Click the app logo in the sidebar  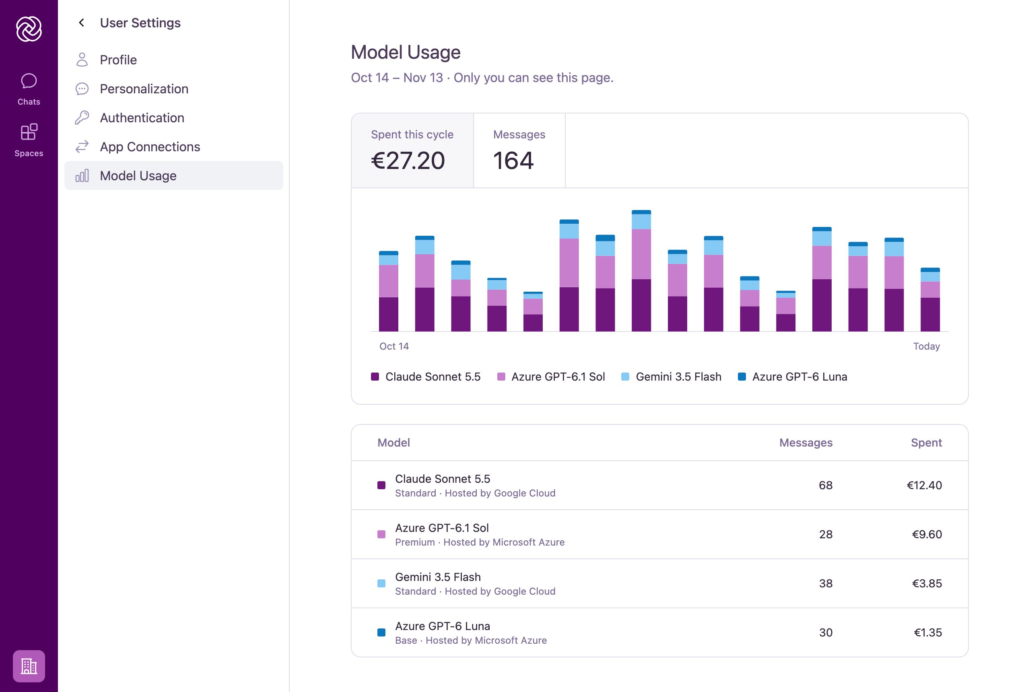(29, 29)
